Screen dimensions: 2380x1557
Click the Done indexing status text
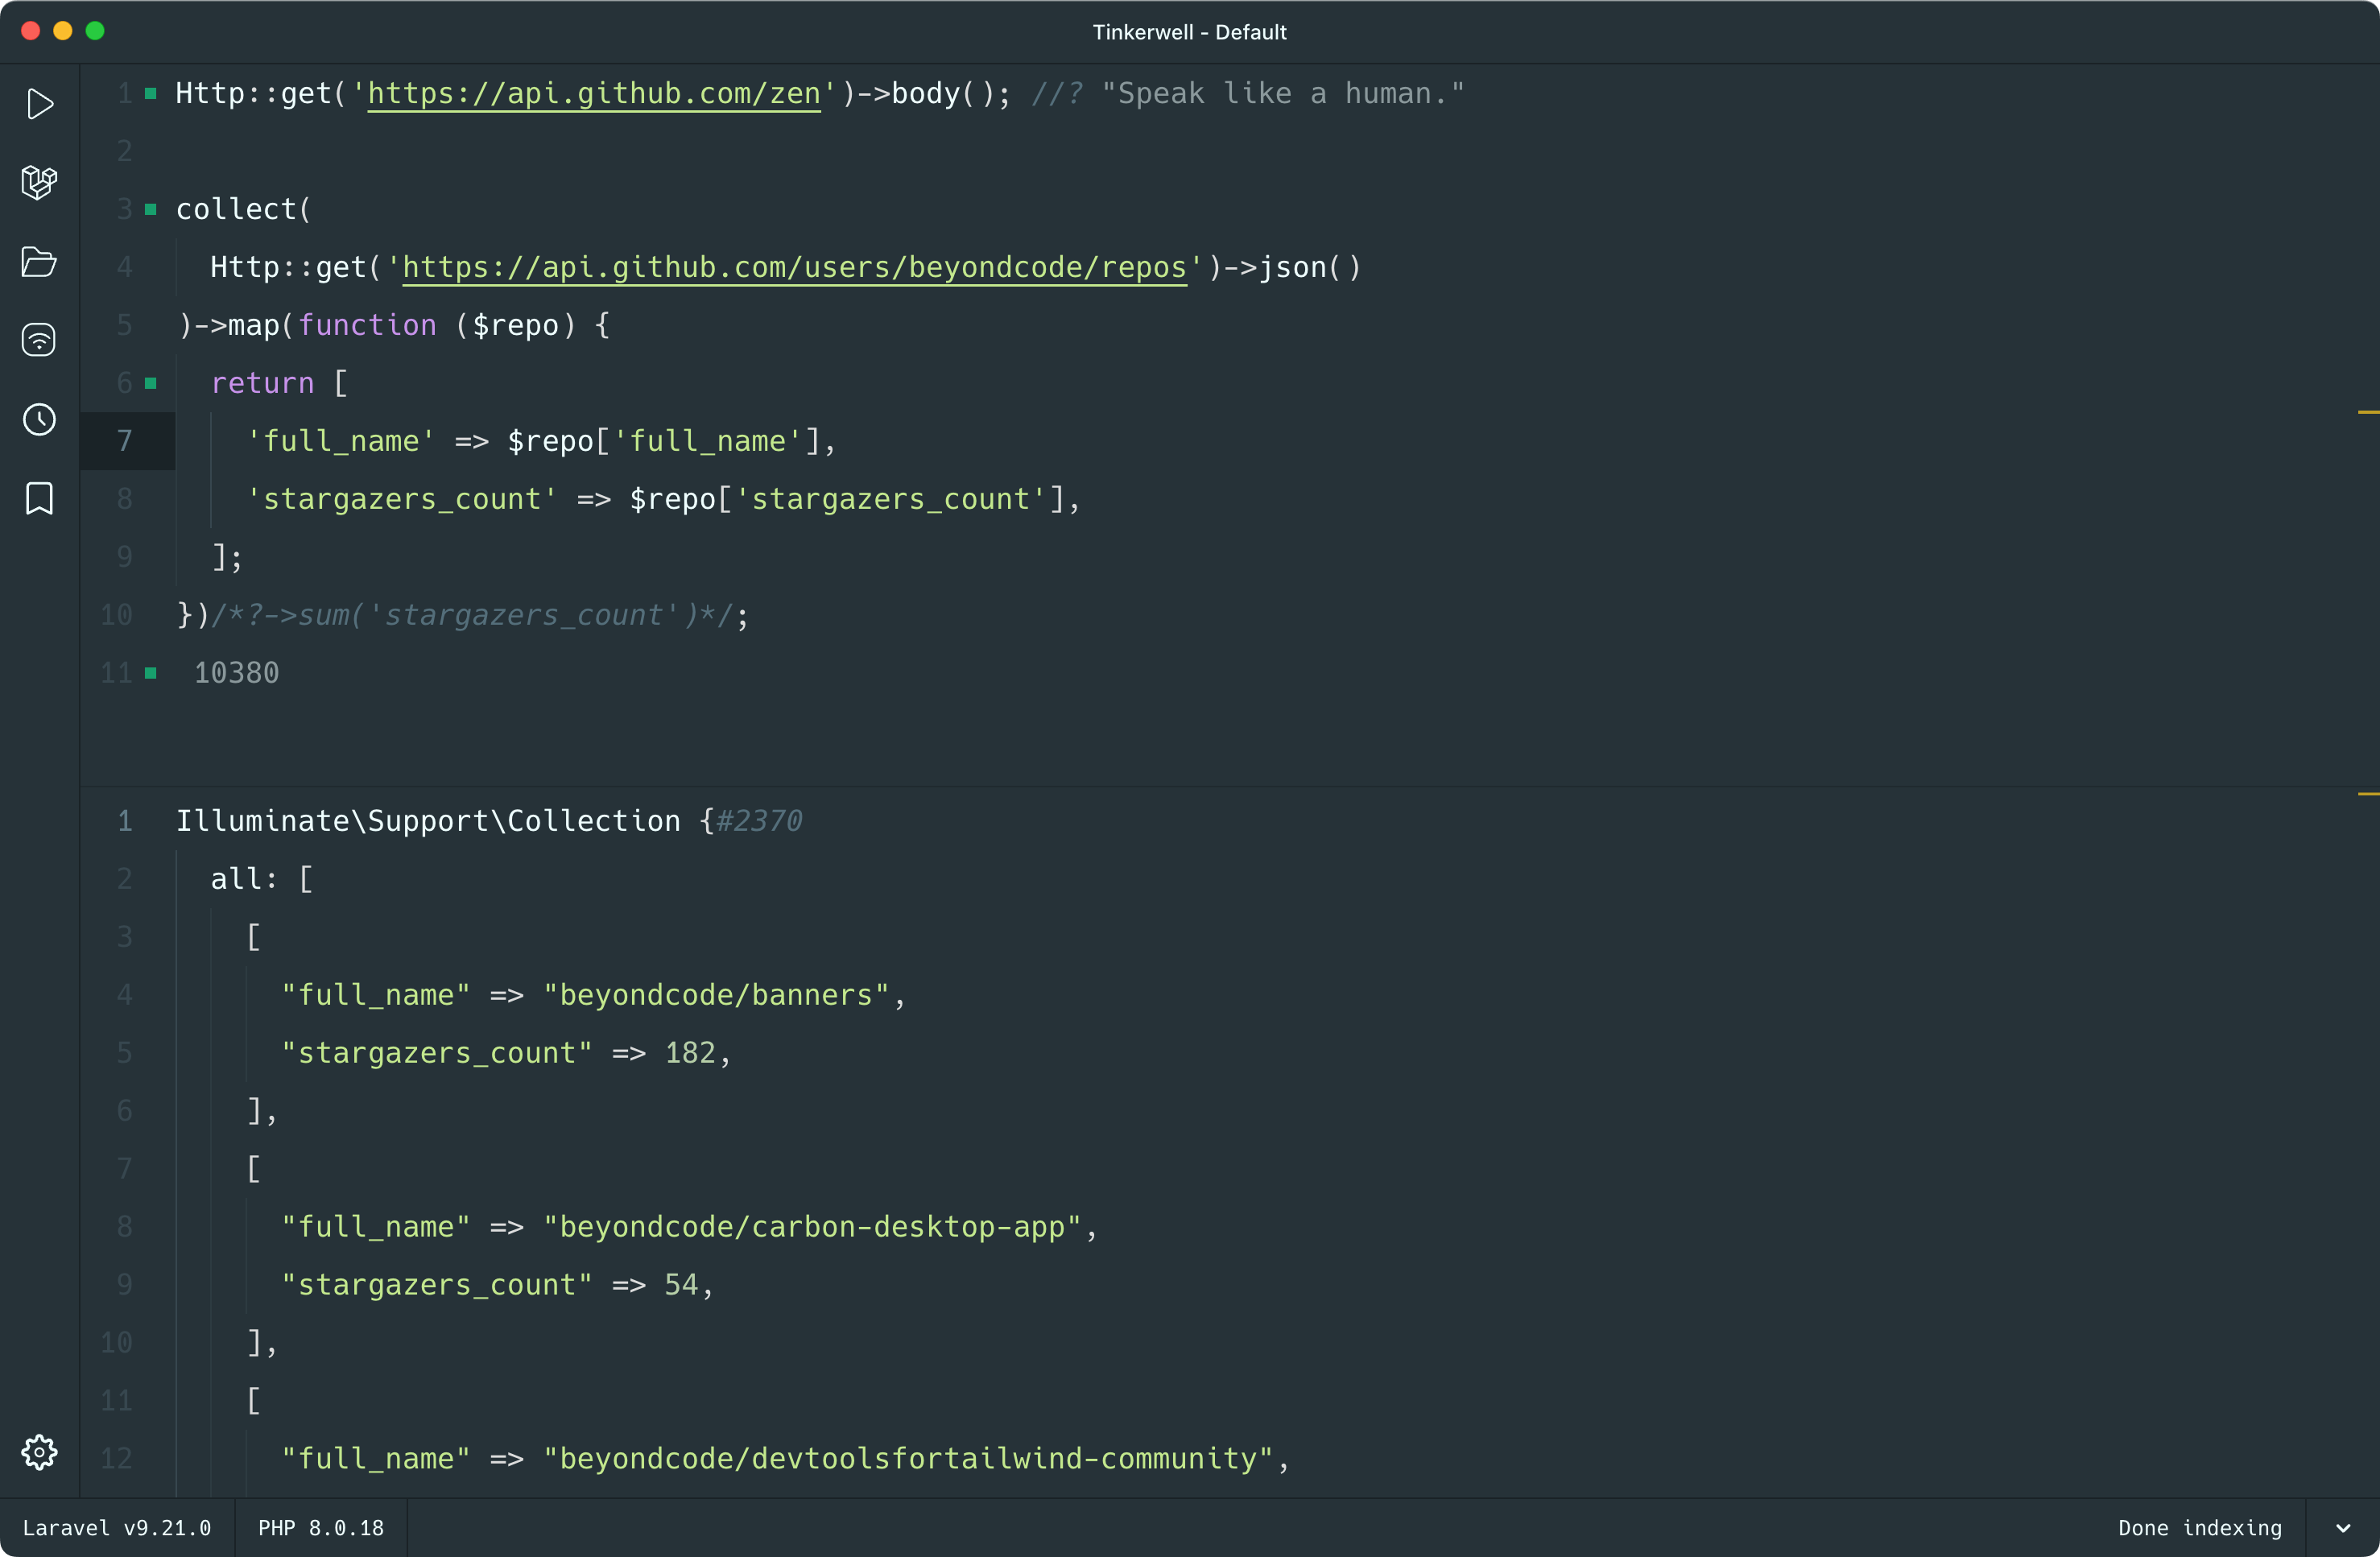(x=2200, y=1528)
